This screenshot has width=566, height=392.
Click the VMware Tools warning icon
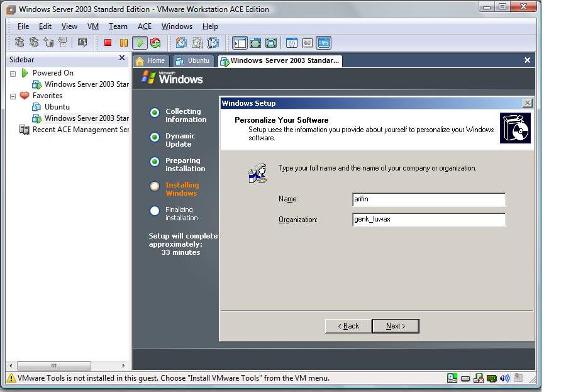pyautogui.click(x=11, y=378)
